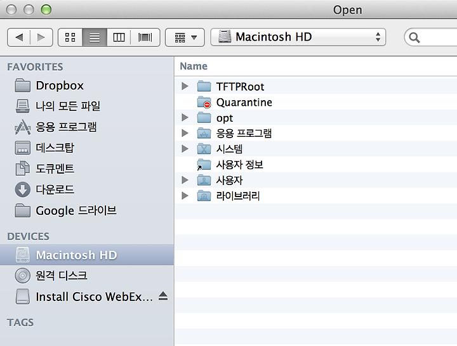Select 도큐멘트 in sidebar

click(87, 169)
